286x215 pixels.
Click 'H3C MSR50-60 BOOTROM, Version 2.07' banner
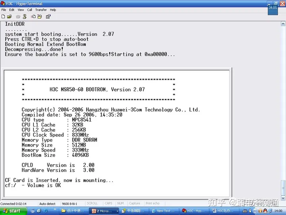point(97,90)
